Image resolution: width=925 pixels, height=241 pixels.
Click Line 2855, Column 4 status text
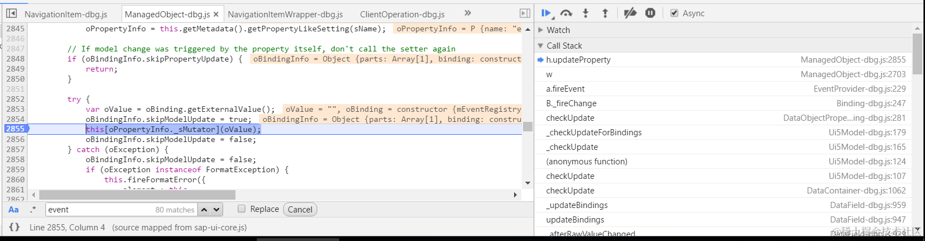click(x=67, y=228)
